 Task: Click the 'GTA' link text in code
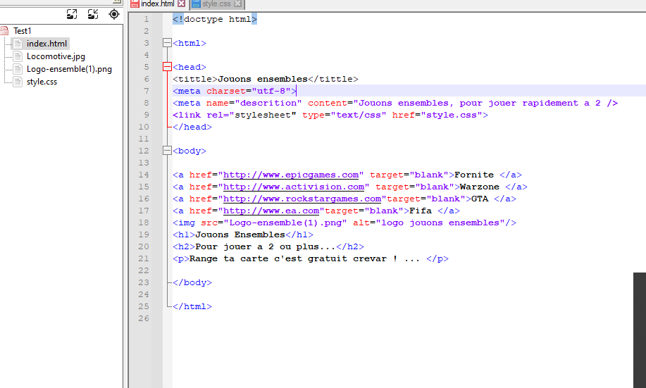point(480,199)
